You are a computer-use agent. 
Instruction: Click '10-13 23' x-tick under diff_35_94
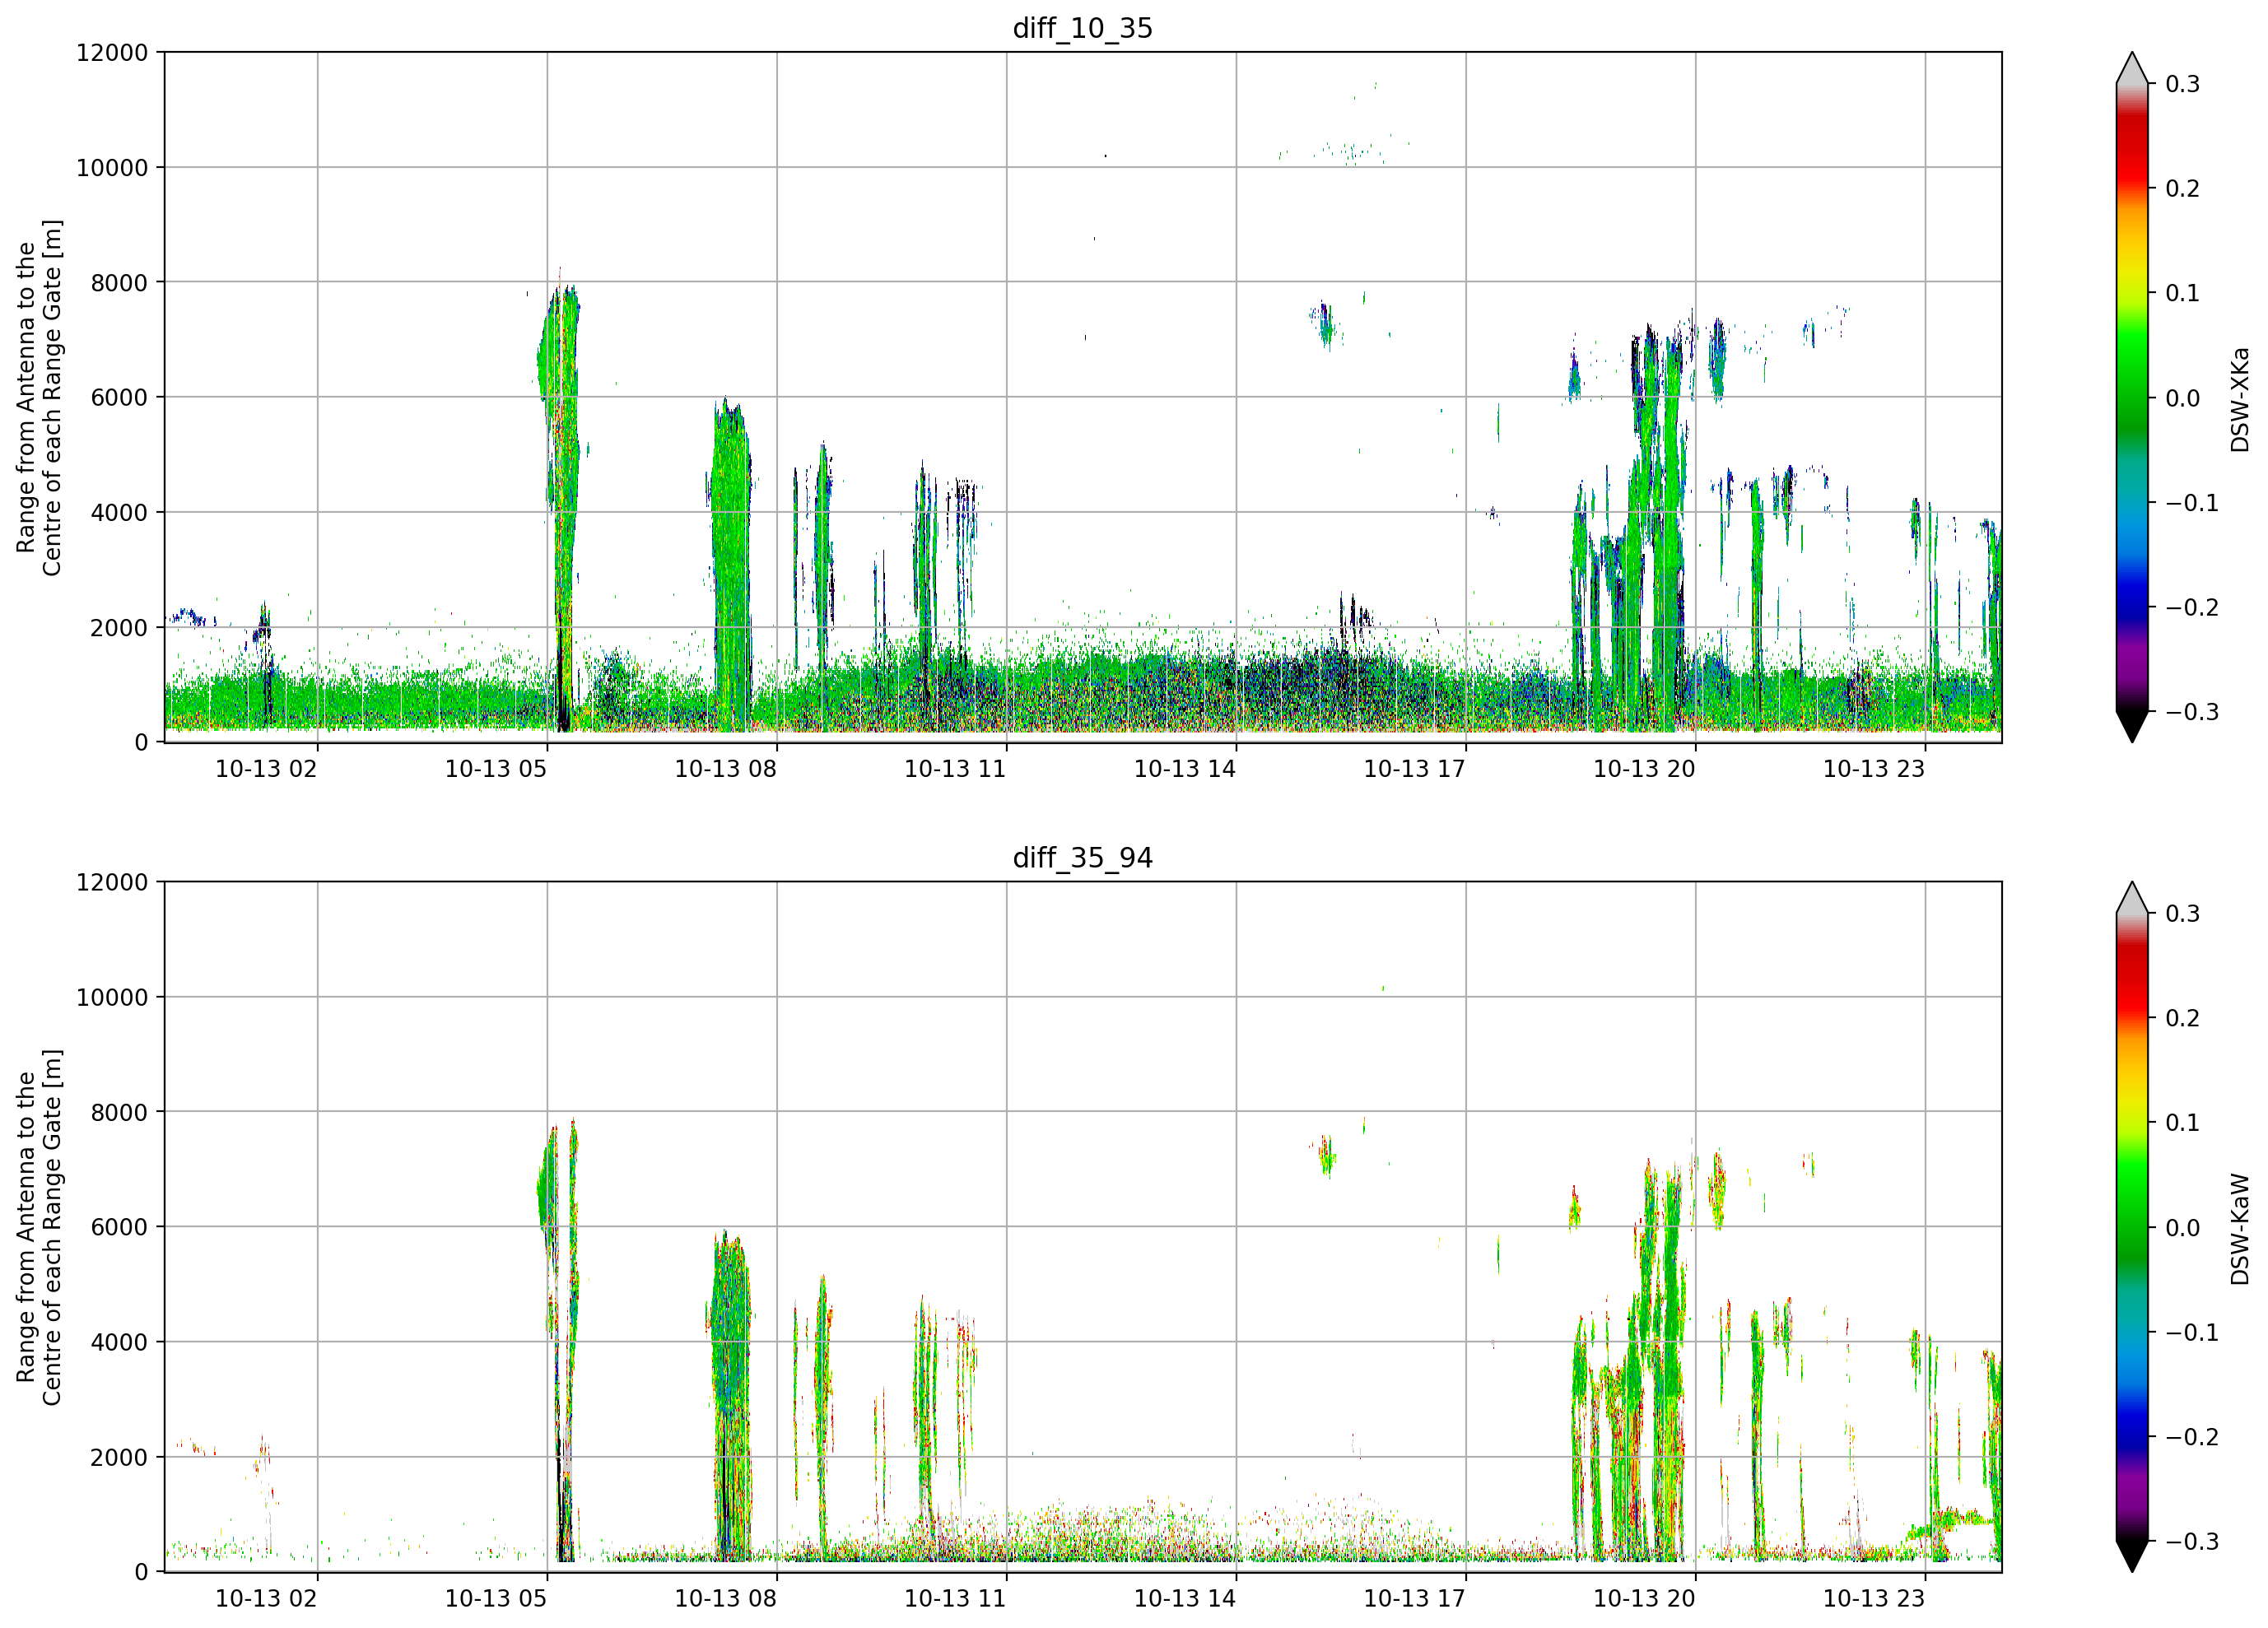click(x=1874, y=1599)
